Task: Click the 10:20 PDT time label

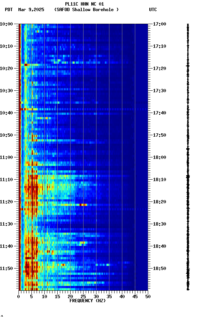Action: point(6,69)
